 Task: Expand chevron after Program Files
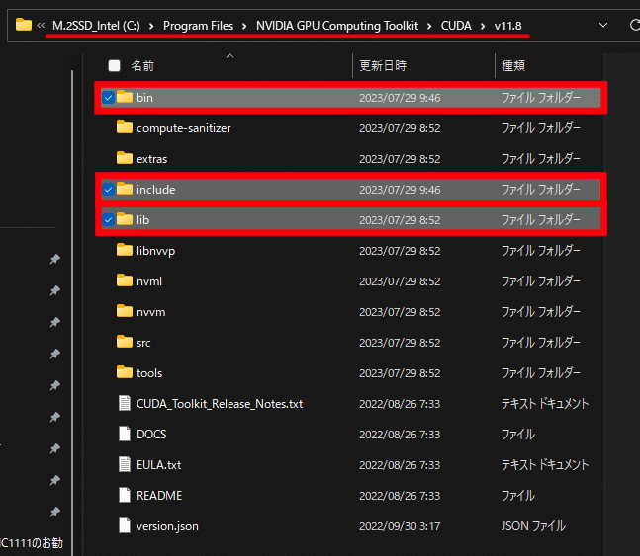[x=244, y=26]
